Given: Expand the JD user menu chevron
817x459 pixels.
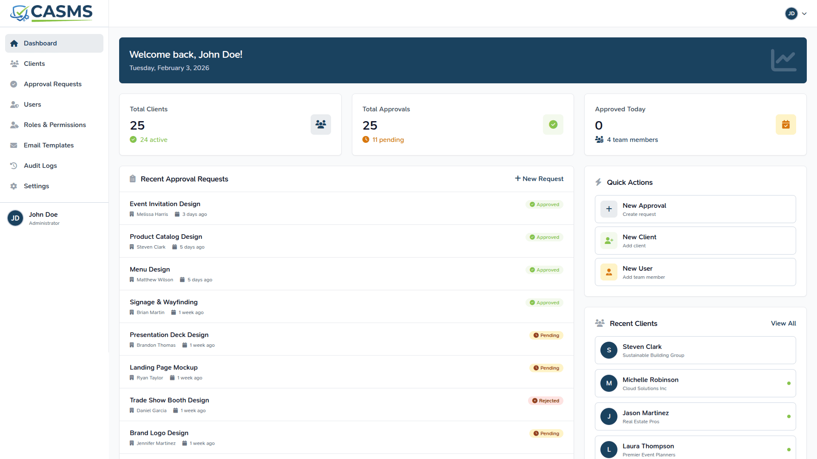Looking at the screenshot, I should pyautogui.click(x=804, y=14).
